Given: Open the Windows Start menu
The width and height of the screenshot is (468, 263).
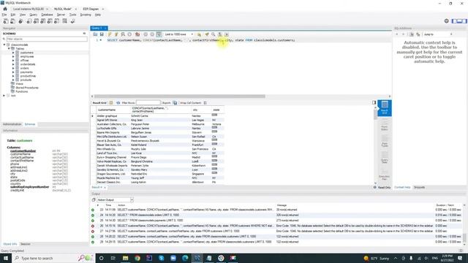Looking at the screenshot, I should coord(6,258).
